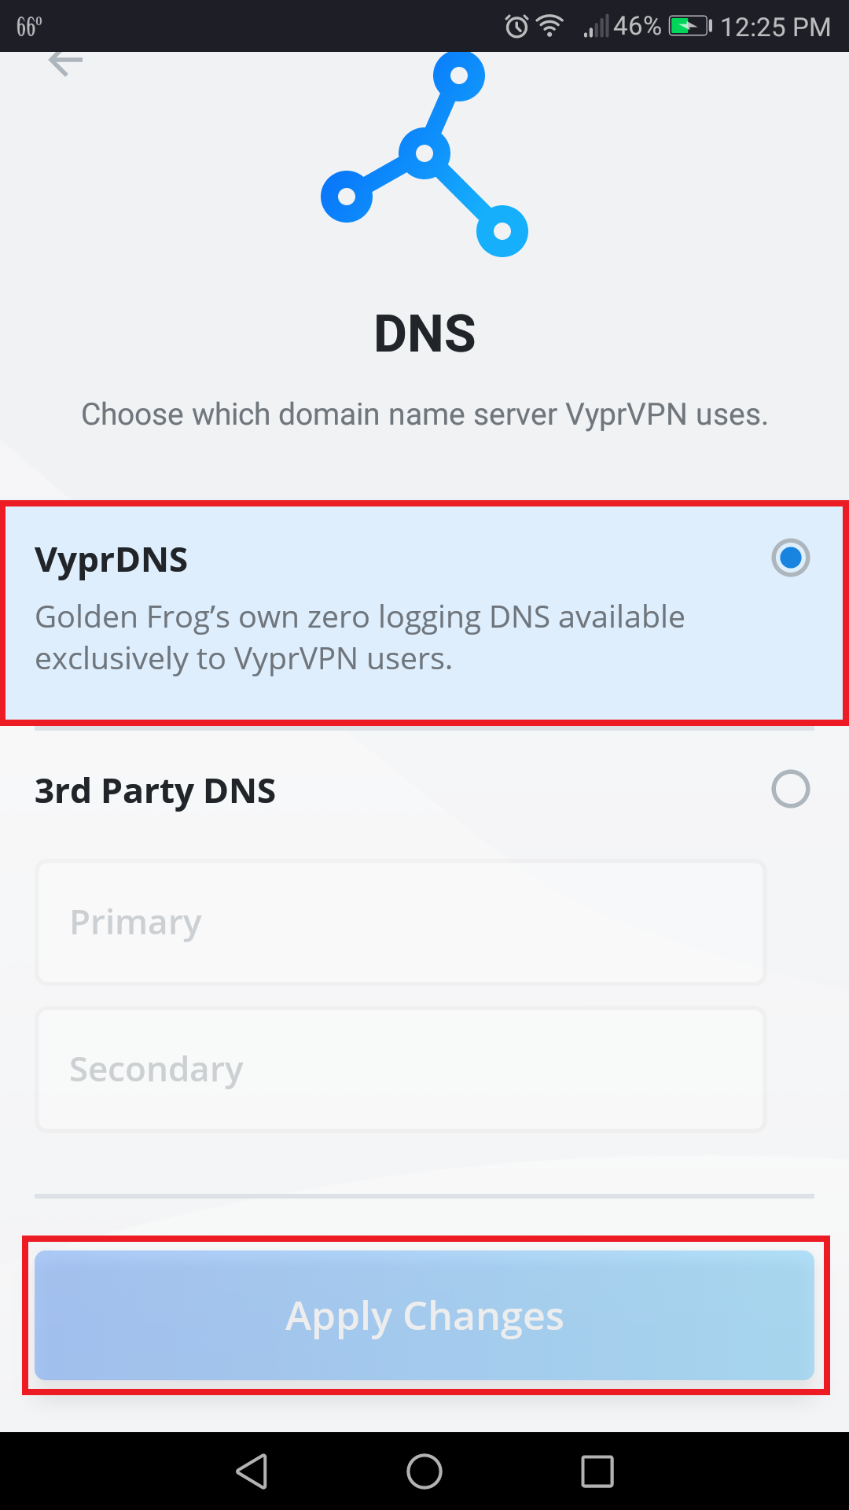849x1510 pixels.
Task: Click the Primary DNS input field
Action: coord(399,922)
